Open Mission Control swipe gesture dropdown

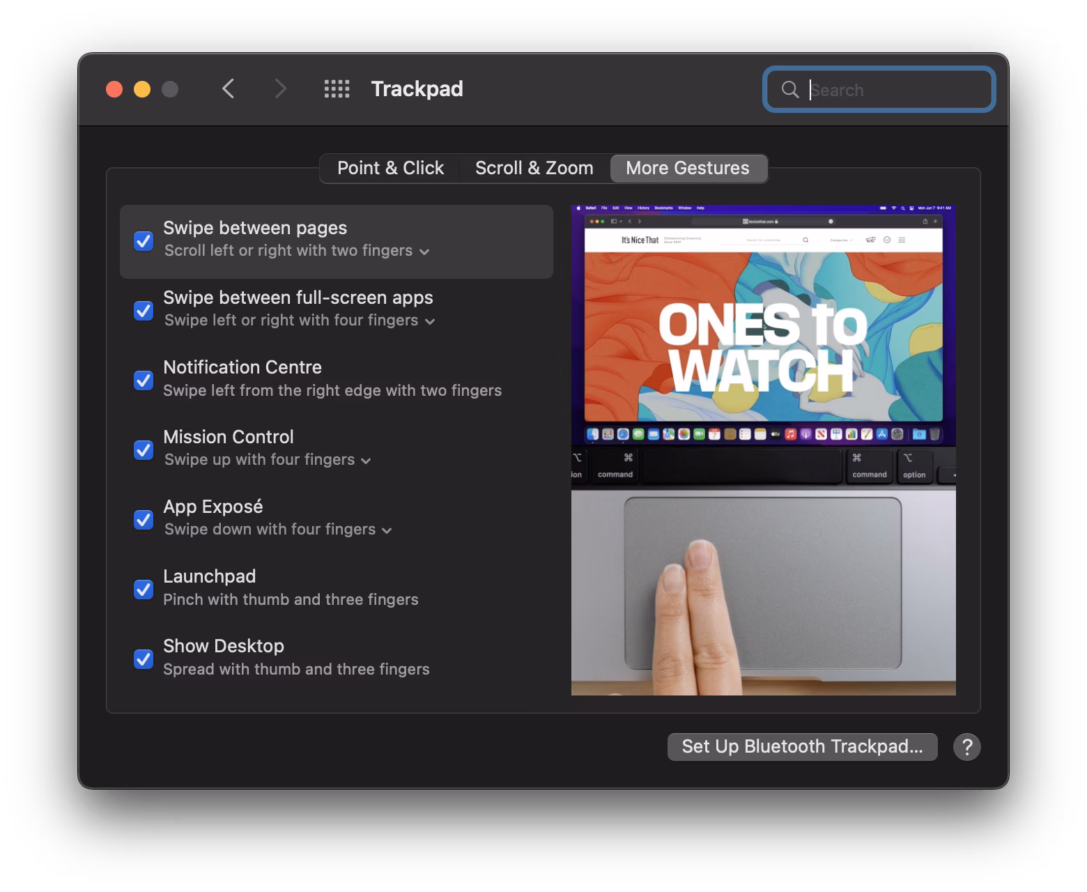(268, 460)
